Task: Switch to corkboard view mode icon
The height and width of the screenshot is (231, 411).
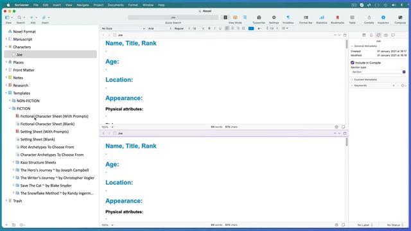Action: point(235,17)
